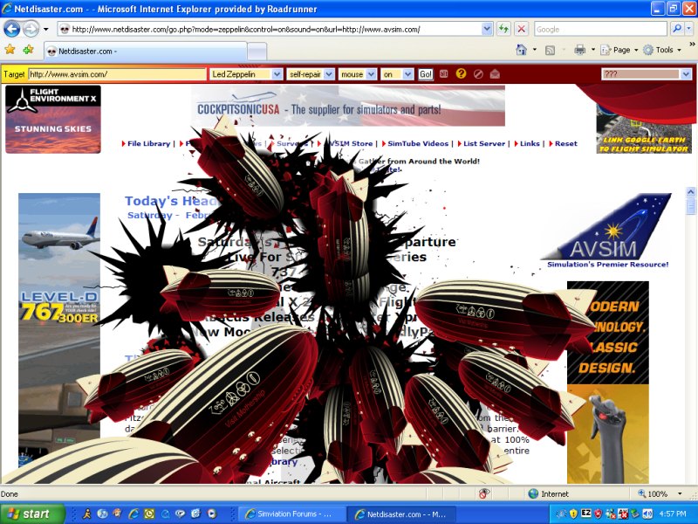The image size is (698, 524).
Task: Expand the address bar history dropdown
Action: click(488, 30)
